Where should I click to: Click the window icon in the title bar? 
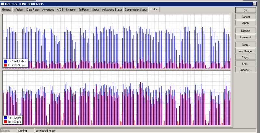(2, 4)
